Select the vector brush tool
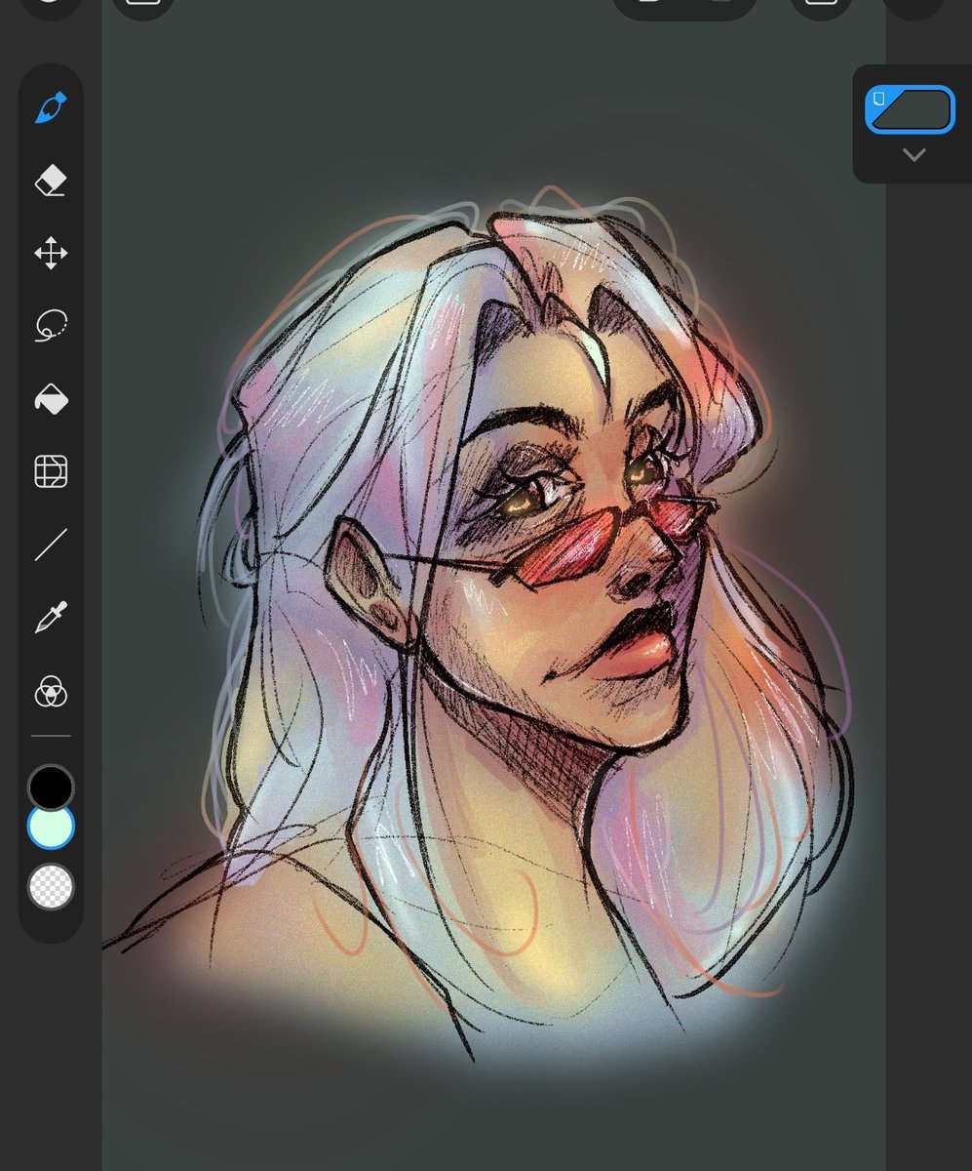 (x=51, y=107)
